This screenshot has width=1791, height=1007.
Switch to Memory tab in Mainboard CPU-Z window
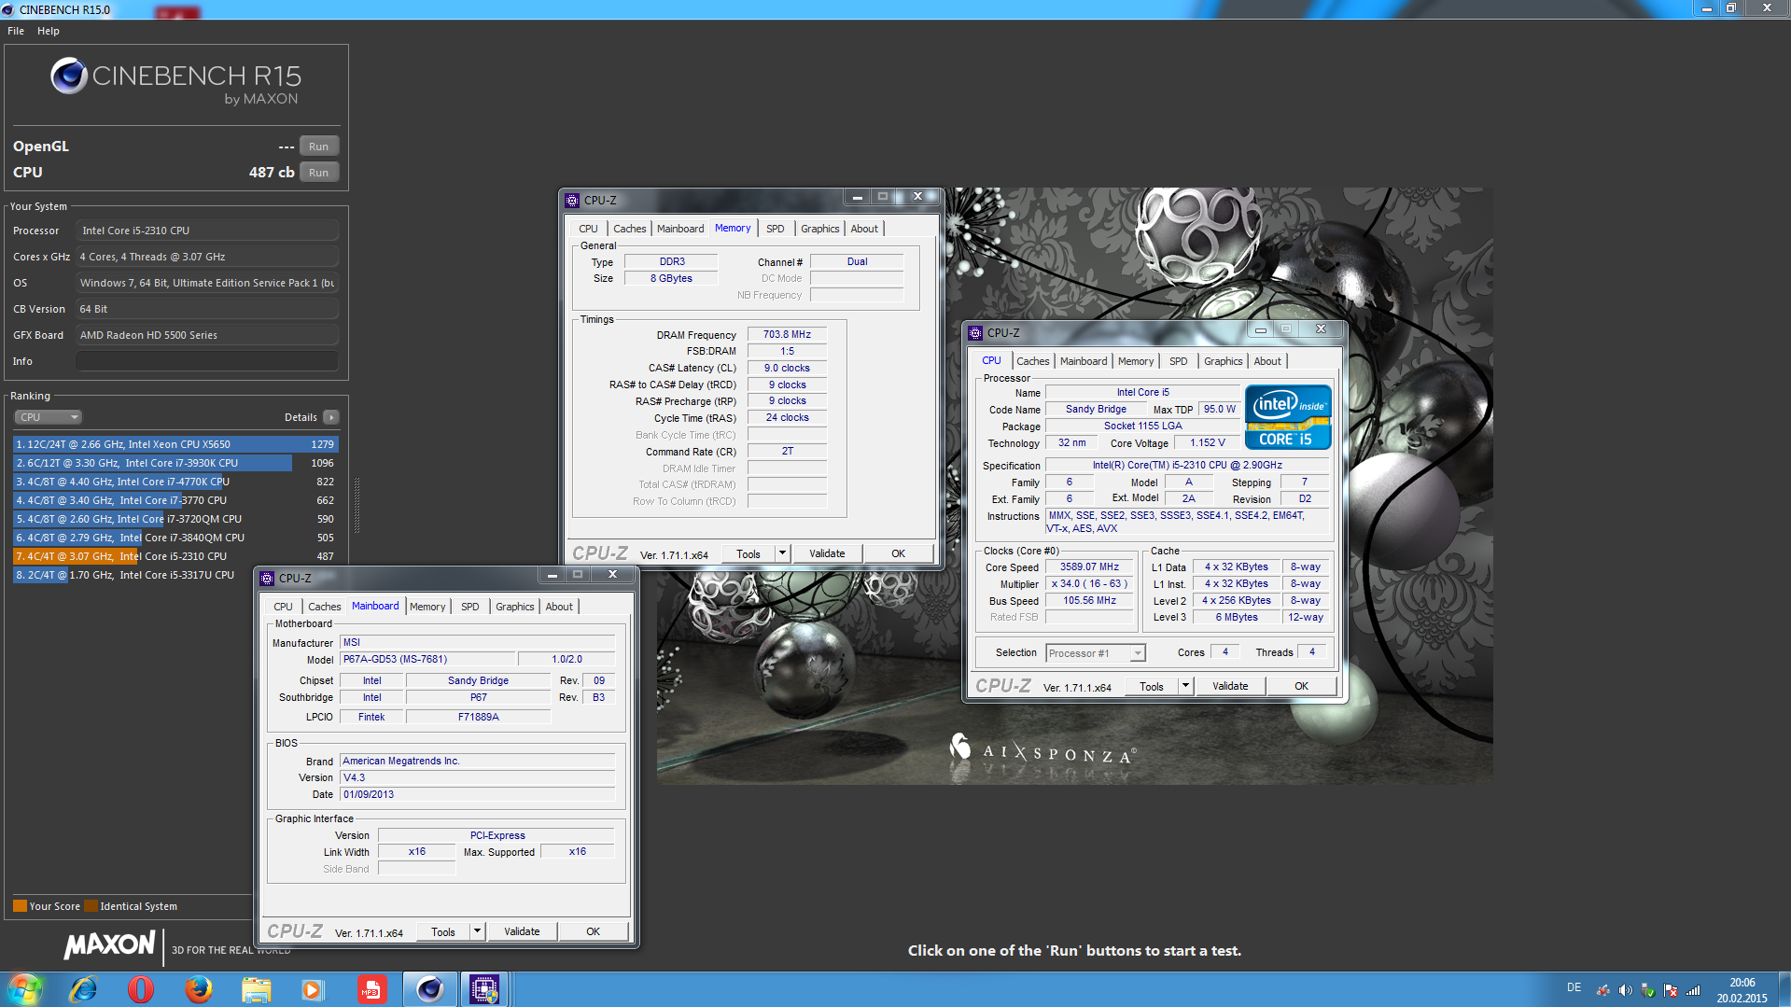[427, 607]
